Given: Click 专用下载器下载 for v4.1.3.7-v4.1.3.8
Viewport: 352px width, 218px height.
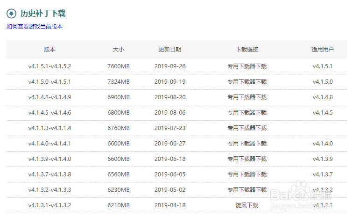Looking at the screenshot, I should 247,174.
